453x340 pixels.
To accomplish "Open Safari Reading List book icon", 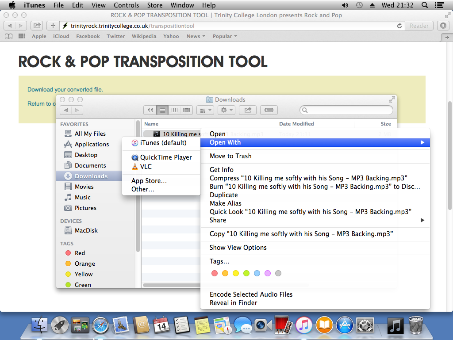I will 9,36.
